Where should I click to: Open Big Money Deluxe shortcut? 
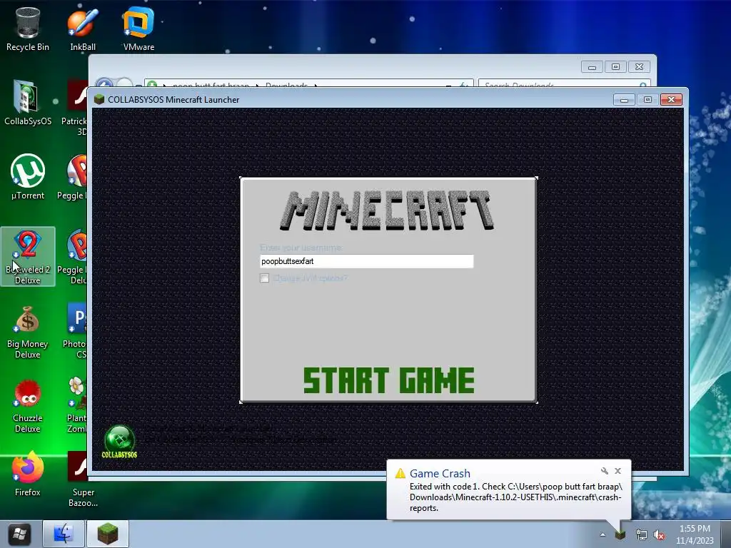[x=28, y=333]
